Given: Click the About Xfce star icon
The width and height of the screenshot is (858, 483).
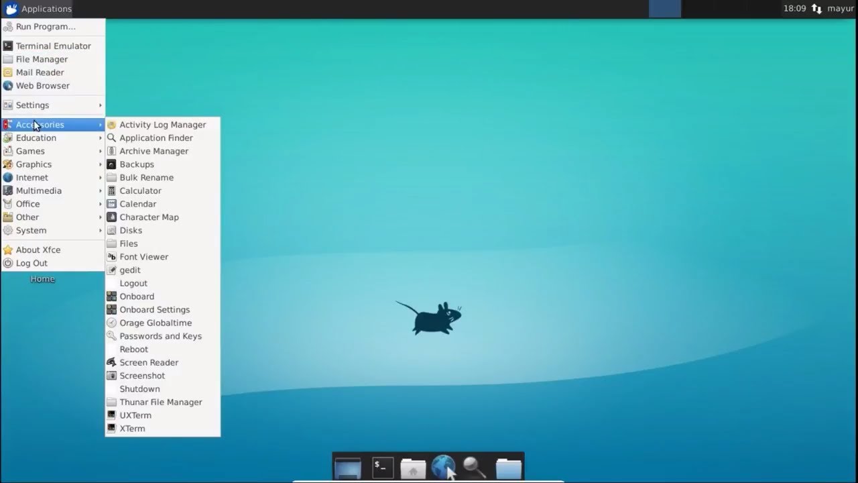Looking at the screenshot, I should (8, 250).
